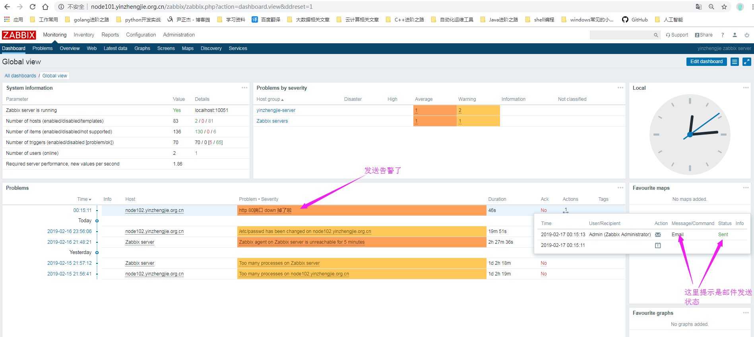
Task: Go back in browser history
Action: pos(7,7)
